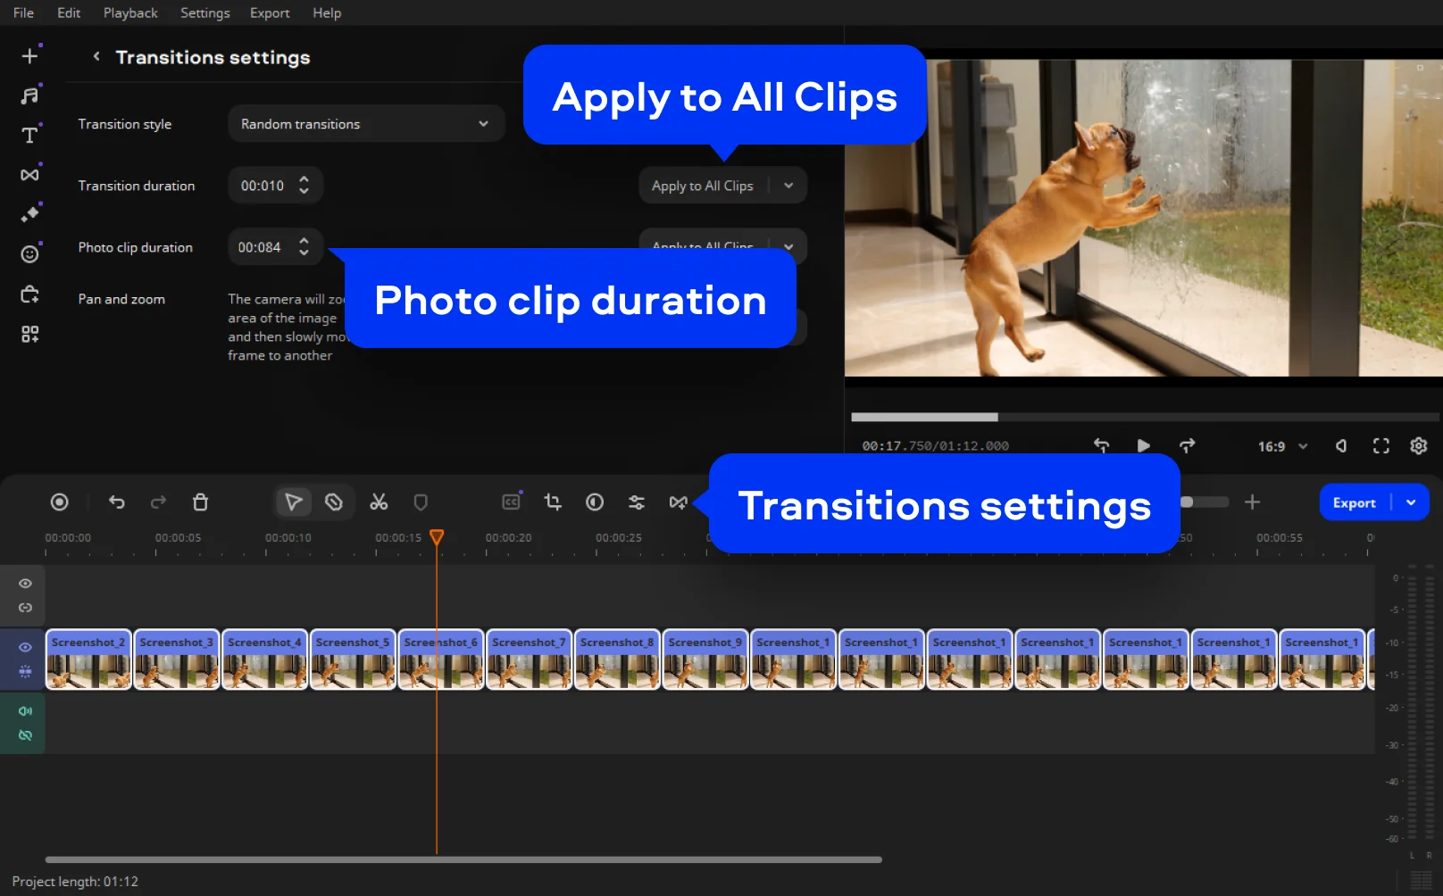Open the Stickers smiley sidebar panel
The image size is (1443, 896).
29,254
